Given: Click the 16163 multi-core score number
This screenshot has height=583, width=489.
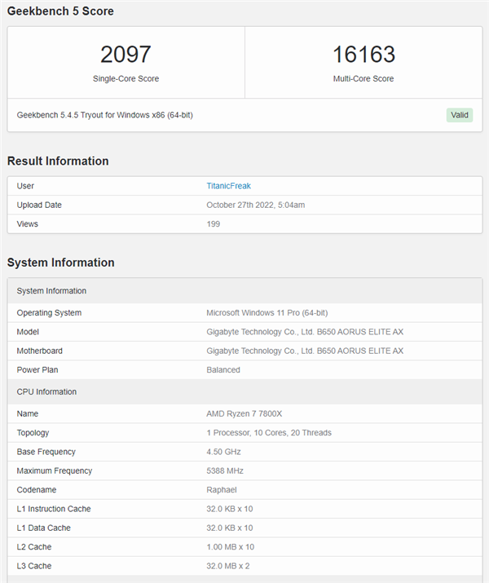Looking at the screenshot, I should coord(363,55).
